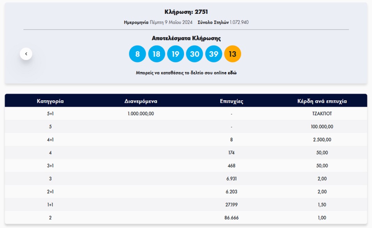Click the 'Σύνολο Στηλών' label

point(213,22)
